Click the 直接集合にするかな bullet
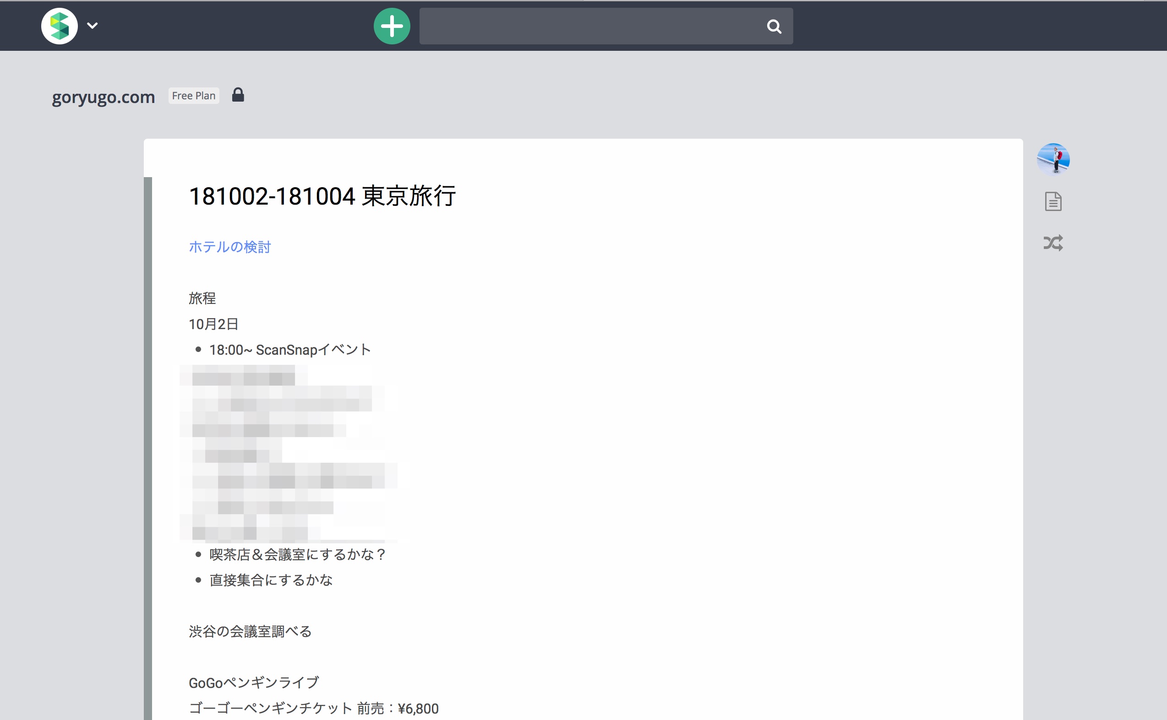This screenshot has width=1167, height=720. point(271,580)
